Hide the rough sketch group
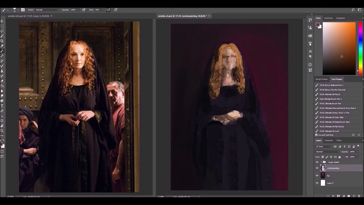 [317, 162]
